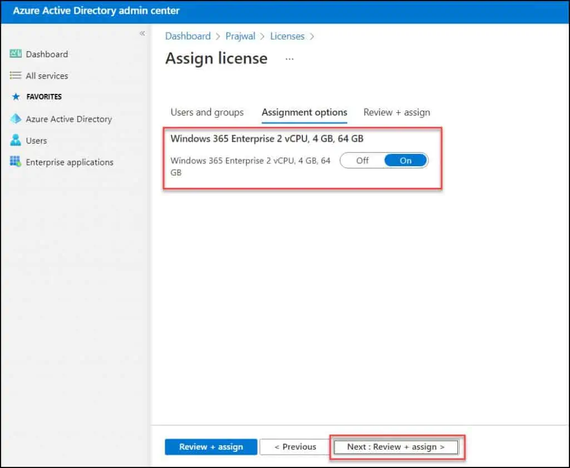The image size is (570, 468).
Task: Click Next : Review + assign button
Action: pyautogui.click(x=396, y=447)
